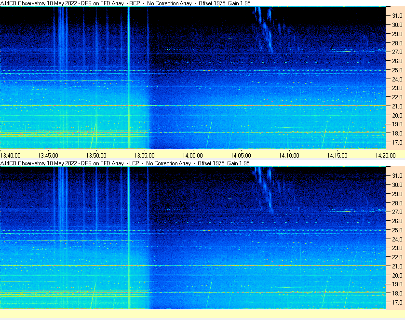Image resolution: width=405 pixels, height=320 pixels.
Task: Click the 30.0 frequency label in RCP panel
Action: point(397,25)
